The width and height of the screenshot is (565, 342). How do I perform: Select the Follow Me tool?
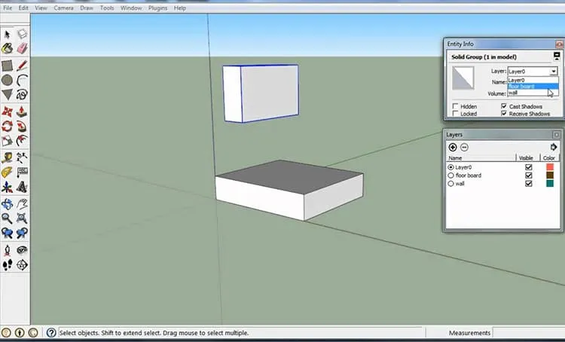tap(22, 126)
